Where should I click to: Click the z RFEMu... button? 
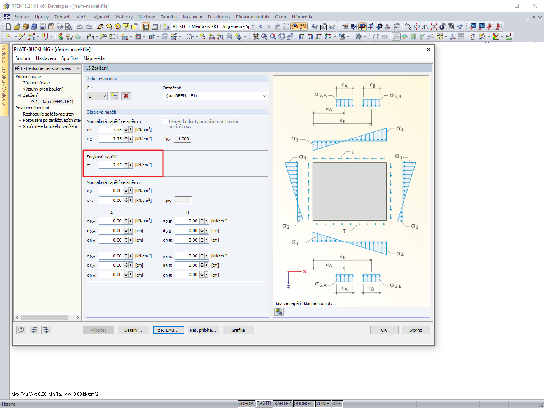click(168, 330)
